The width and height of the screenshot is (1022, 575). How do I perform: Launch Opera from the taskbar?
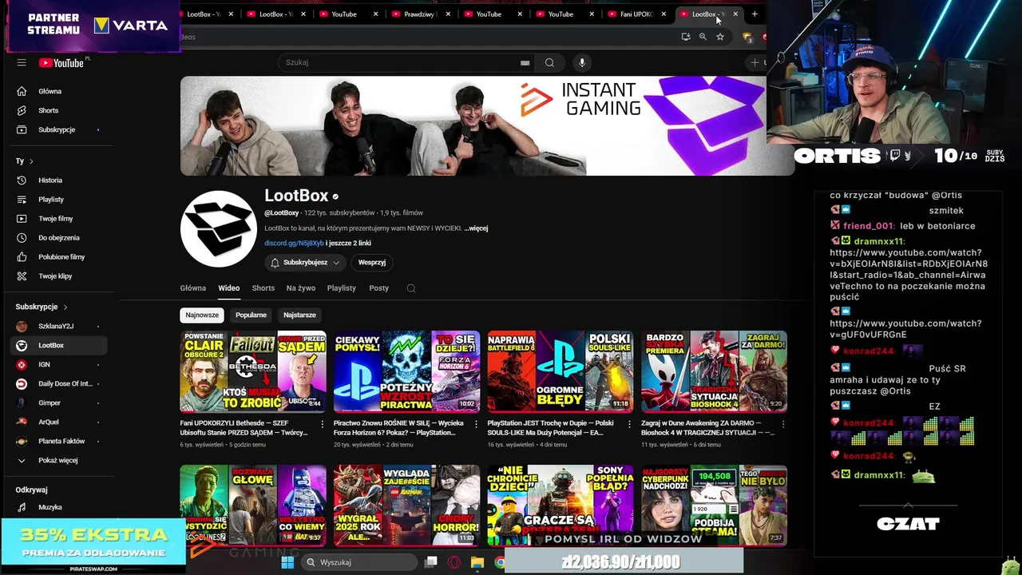click(x=454, y=562)
